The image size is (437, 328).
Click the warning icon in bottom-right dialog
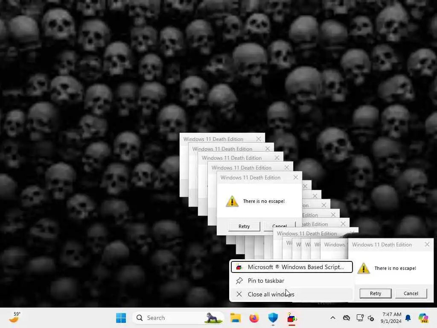point(364,268)
